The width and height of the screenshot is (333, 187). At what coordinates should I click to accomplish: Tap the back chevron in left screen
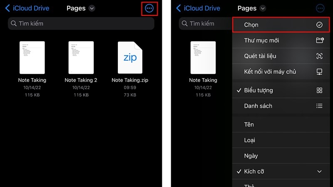click(7, 8)
